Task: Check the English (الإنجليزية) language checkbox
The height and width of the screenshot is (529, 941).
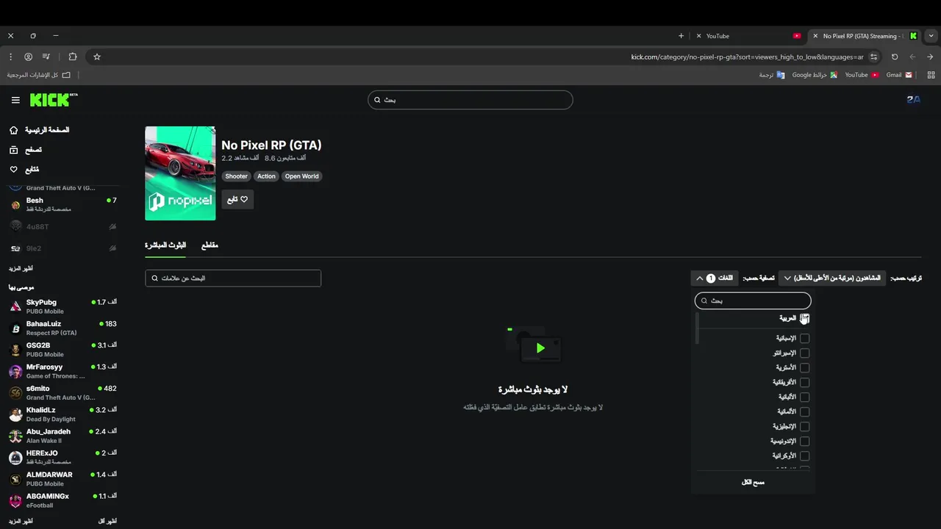Action: click(x=804, y=426)
